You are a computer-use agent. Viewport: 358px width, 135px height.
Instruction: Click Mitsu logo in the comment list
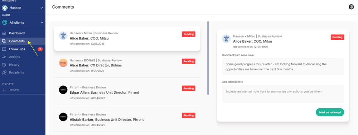(63, 36)
